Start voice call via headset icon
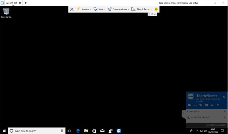This screenshot has height=134, width=228. pos(195,105)
